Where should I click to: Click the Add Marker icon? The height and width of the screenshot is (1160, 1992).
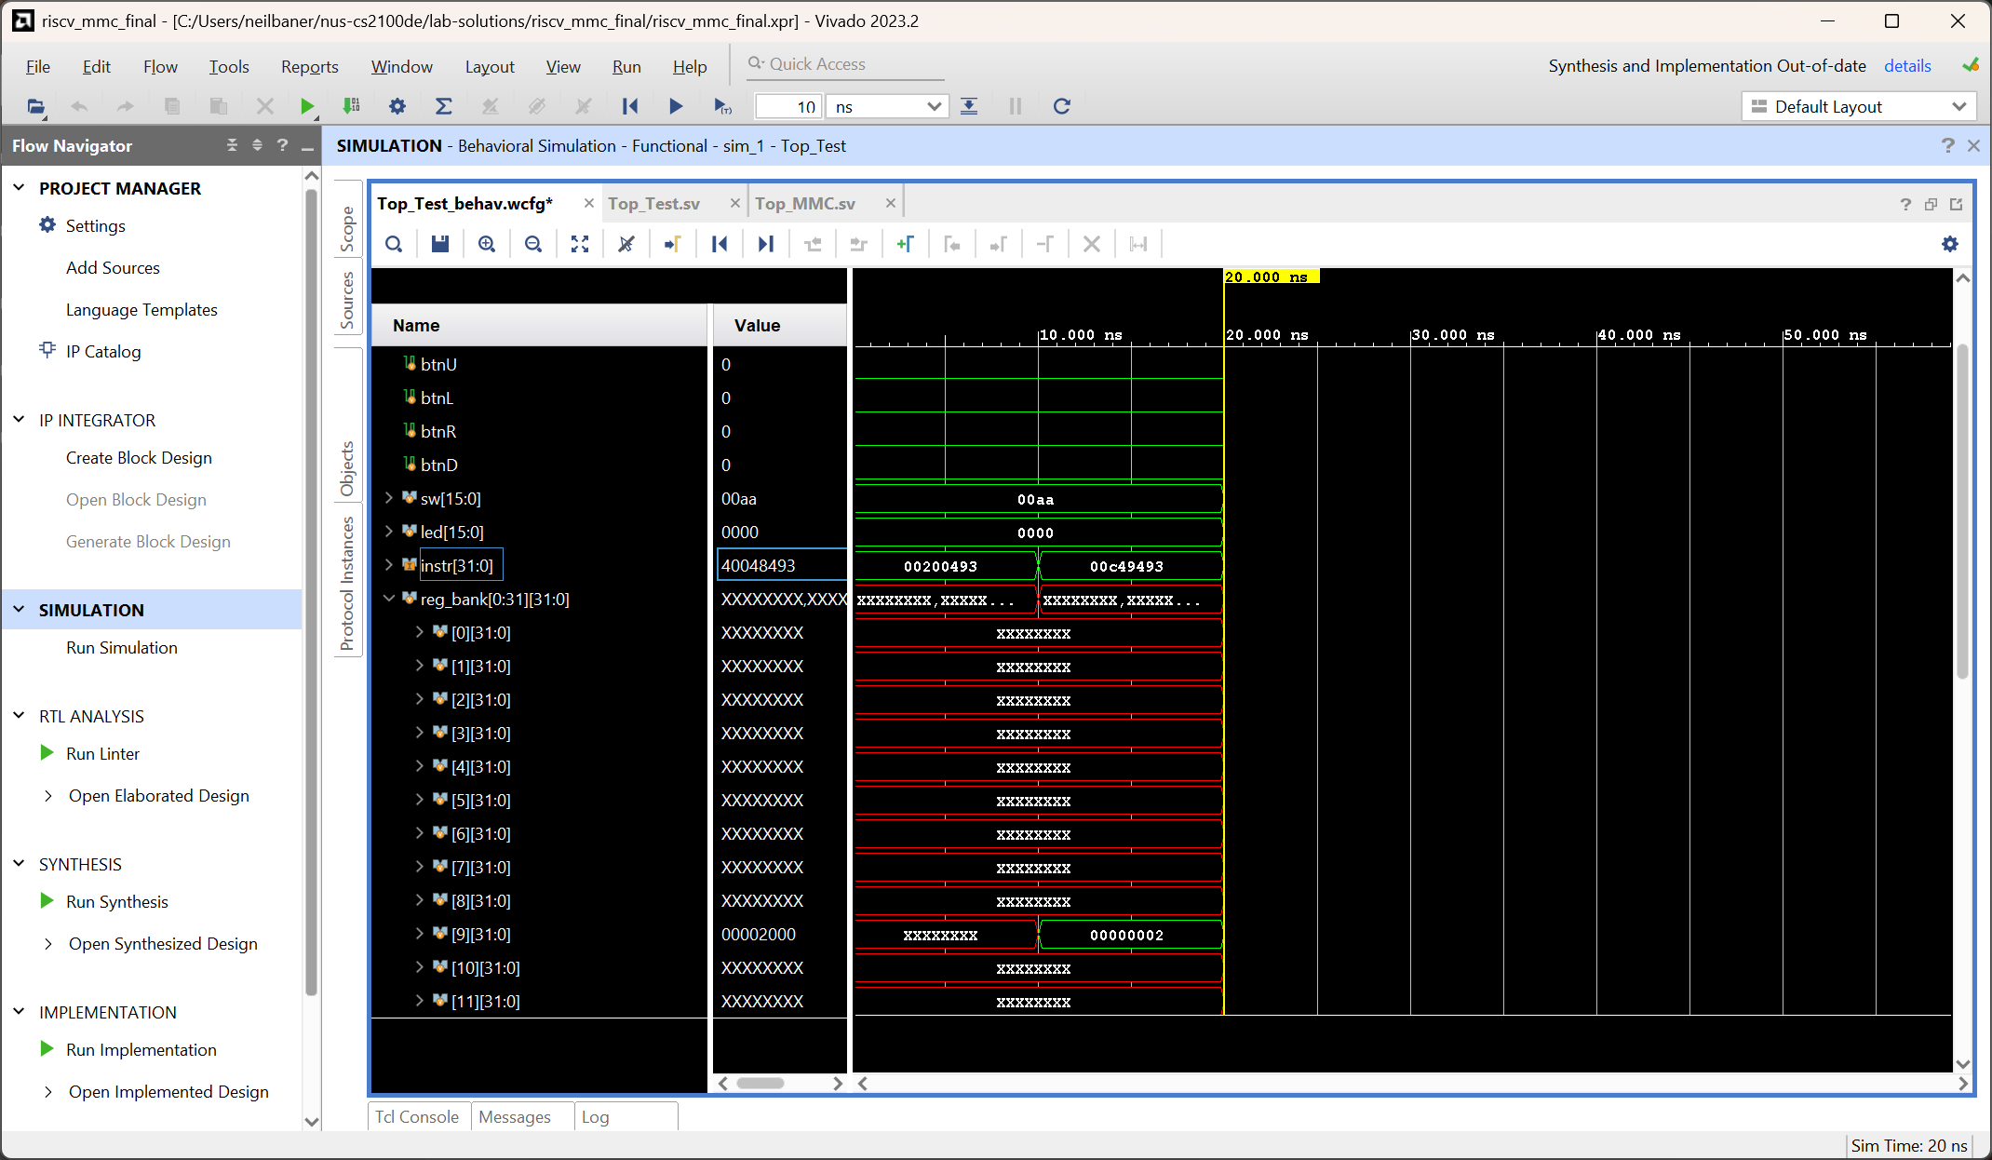(x=905, y=244)
